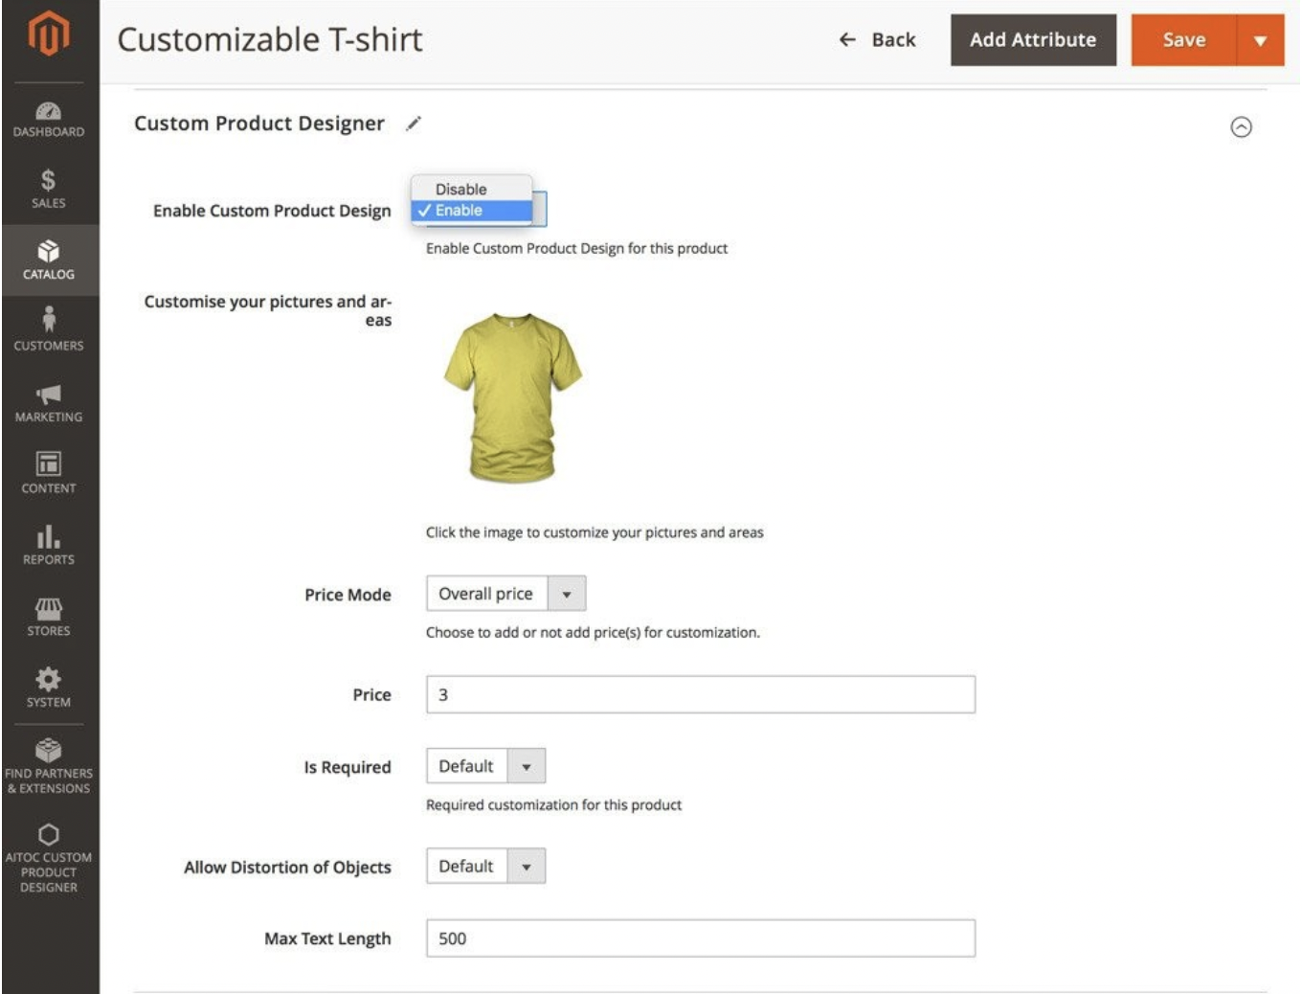Click the Price Mode label
Image resolution: width=1302 pixels, height=994 pixels.
pyautogui.click(x=348, y=595)
